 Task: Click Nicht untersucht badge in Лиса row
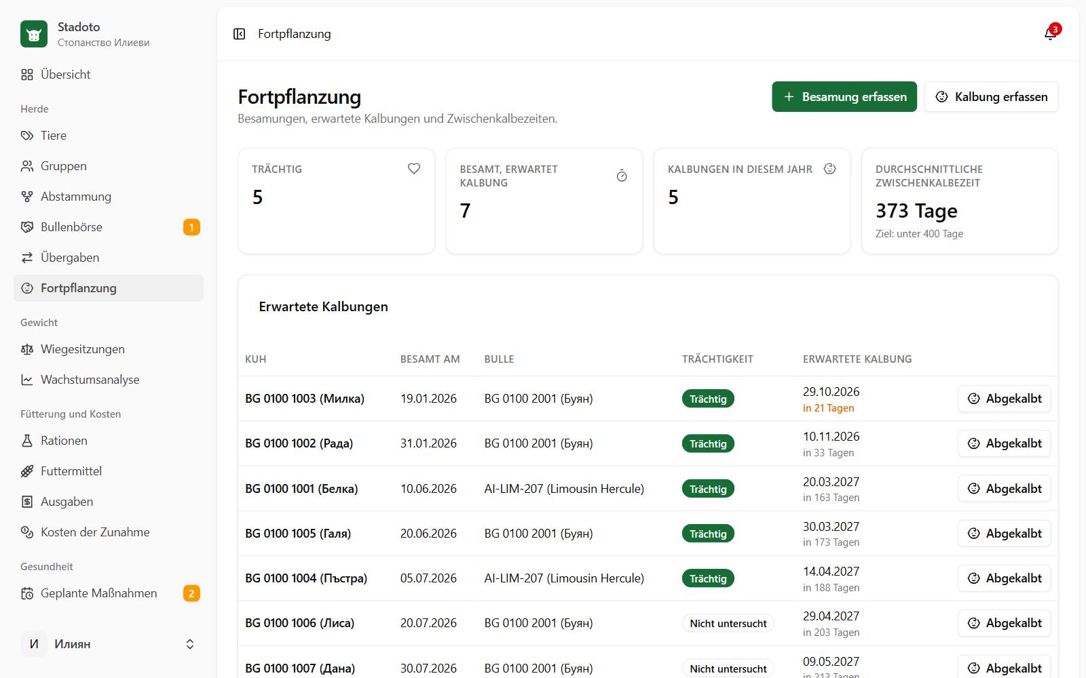pyautogui.click(x=728, y=623)
